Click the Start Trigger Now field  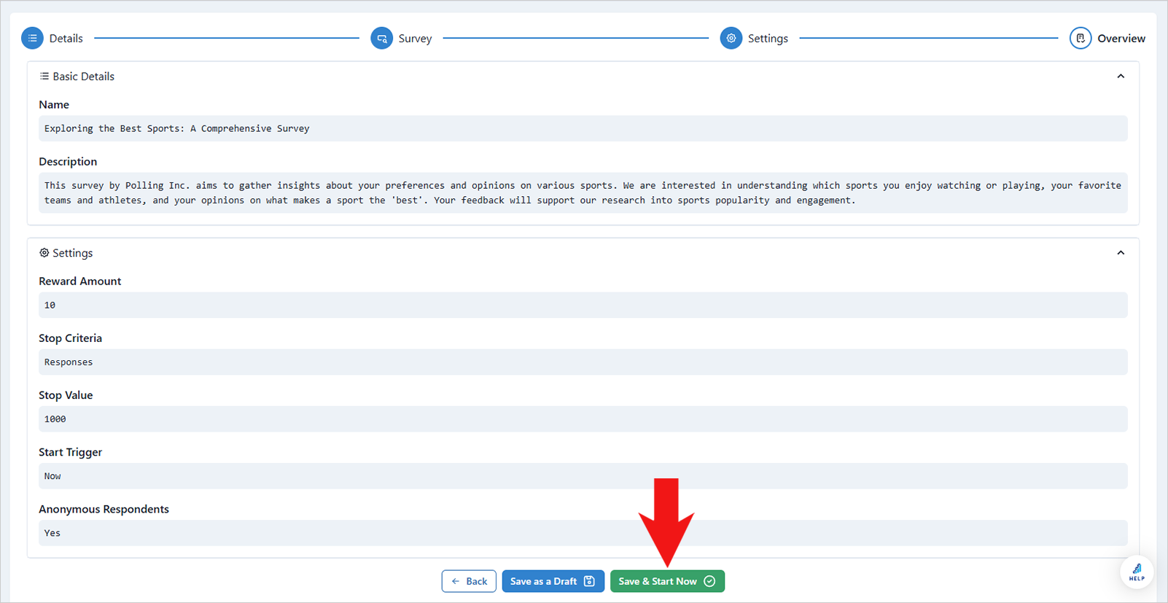(x=583, y=476)
